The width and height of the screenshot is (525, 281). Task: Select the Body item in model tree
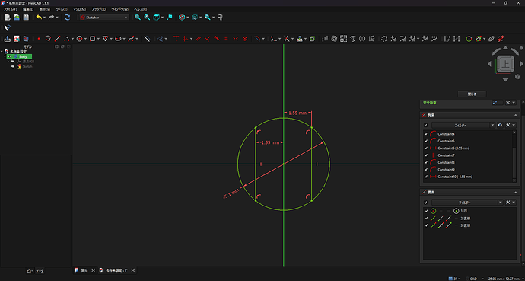[23, 56]
